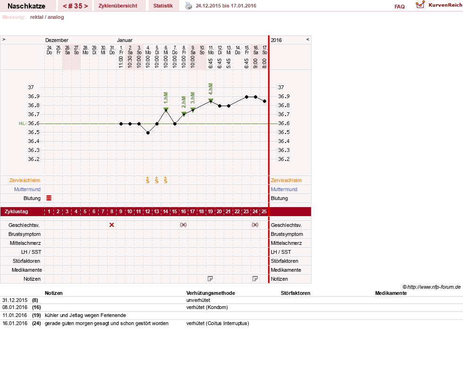Open the note icon on cycle day 24
This screenshot has height=368, width=463.
[x=255, y=278]
